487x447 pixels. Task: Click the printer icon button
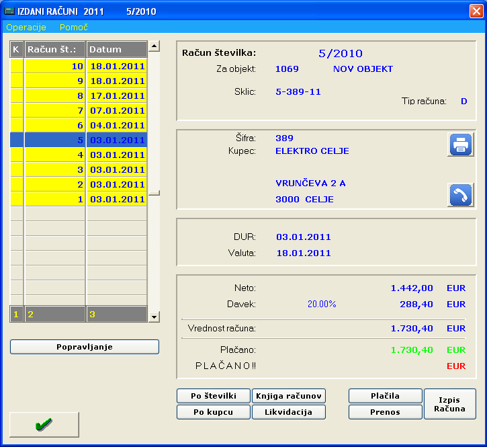(x=460, y=145)
